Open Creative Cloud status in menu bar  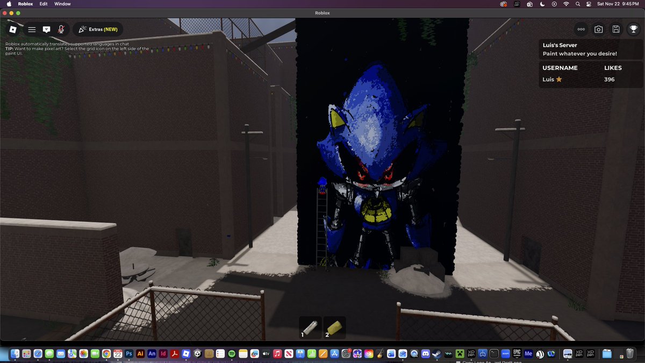pyautogui.click(x=503, y=4)
